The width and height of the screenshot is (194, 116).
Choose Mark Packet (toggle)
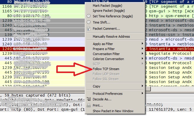[x=107, y=6]
